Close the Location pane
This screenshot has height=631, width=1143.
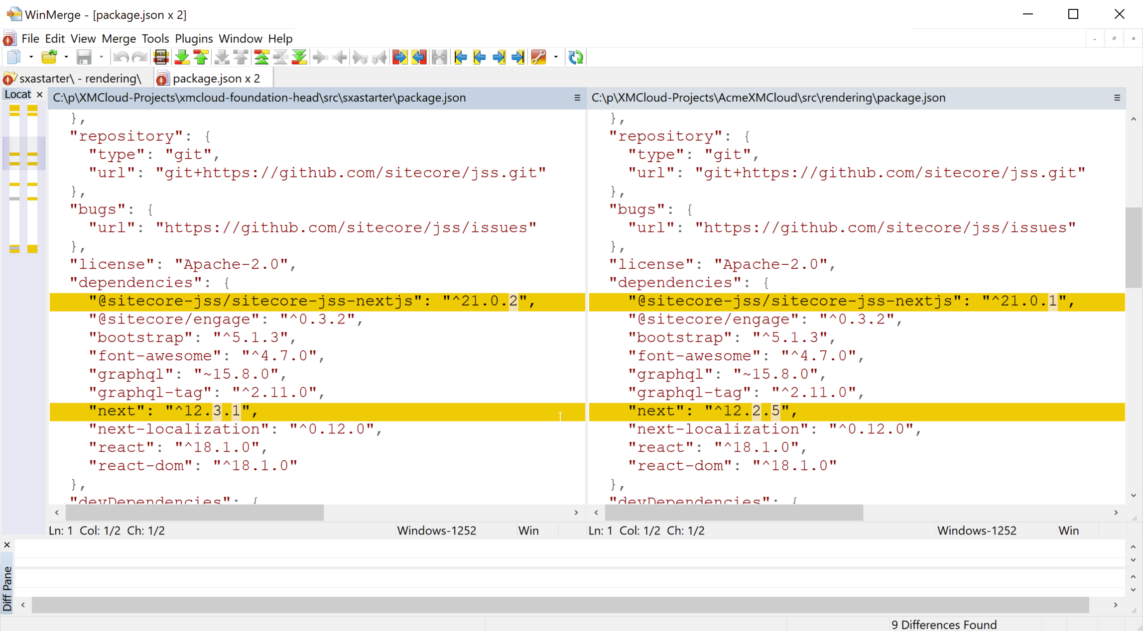coord(40,95)
